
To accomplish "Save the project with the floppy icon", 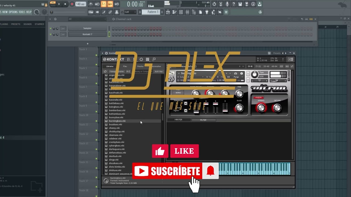I will [x=240, y=4].
